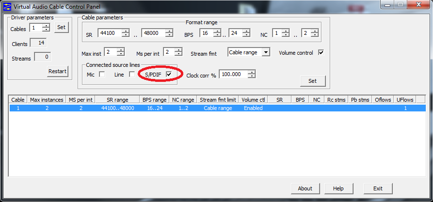
Task: Click the Volume ctl column header
Action: click(x=253, y=100)
